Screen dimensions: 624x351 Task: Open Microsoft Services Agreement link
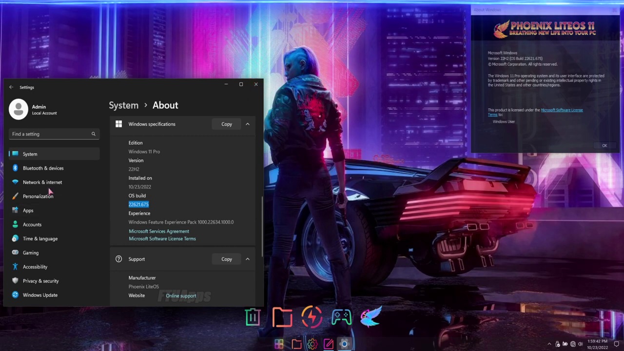click(159, 232)
